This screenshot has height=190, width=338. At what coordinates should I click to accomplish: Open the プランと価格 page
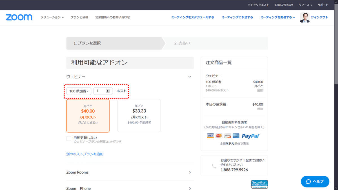click(79, 17)
